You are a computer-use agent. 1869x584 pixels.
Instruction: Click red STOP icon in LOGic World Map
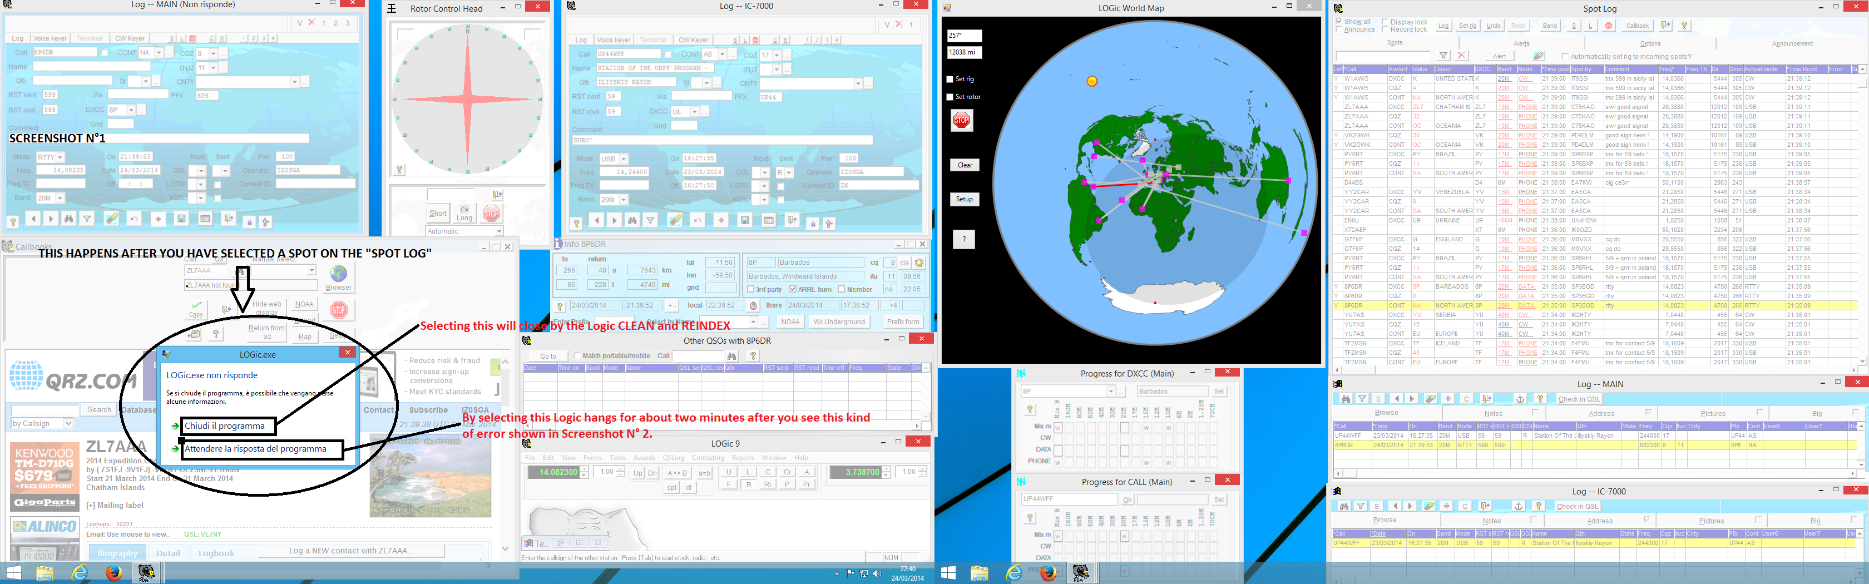coord(961,120)
